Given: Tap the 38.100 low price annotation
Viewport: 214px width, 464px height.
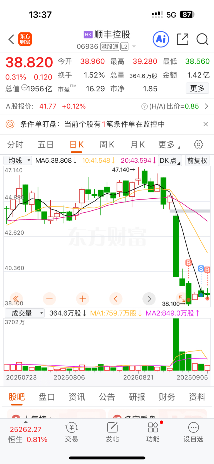Looking at the screenshot, I should coord(173,304).
